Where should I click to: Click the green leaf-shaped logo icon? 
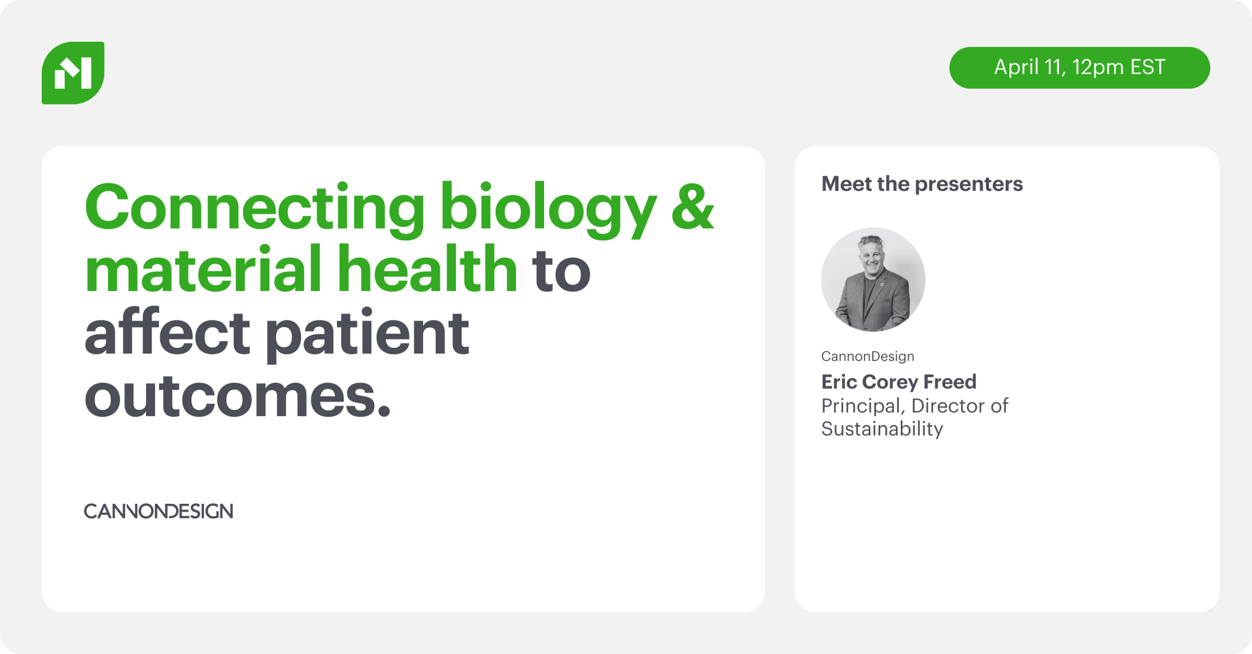click(x=73, y=73)
